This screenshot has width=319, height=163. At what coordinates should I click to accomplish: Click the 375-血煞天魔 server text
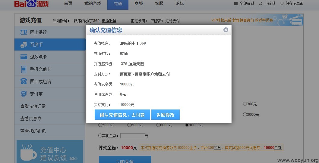(132, 64)
